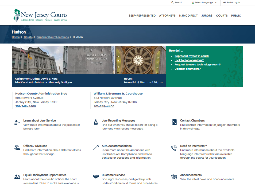Click the Hudson County Administration Building photo

click(x=89, y=60)
